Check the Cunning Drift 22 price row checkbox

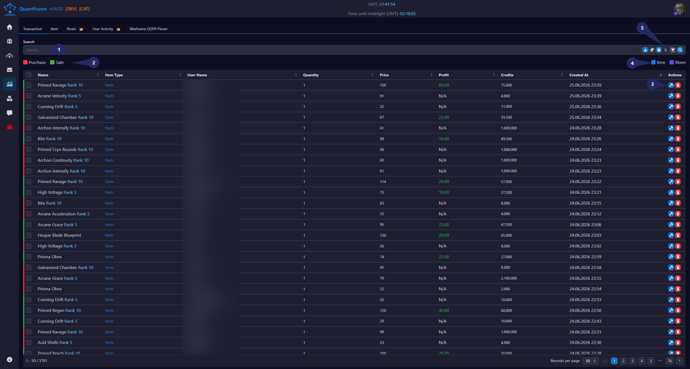pos(29,106)
